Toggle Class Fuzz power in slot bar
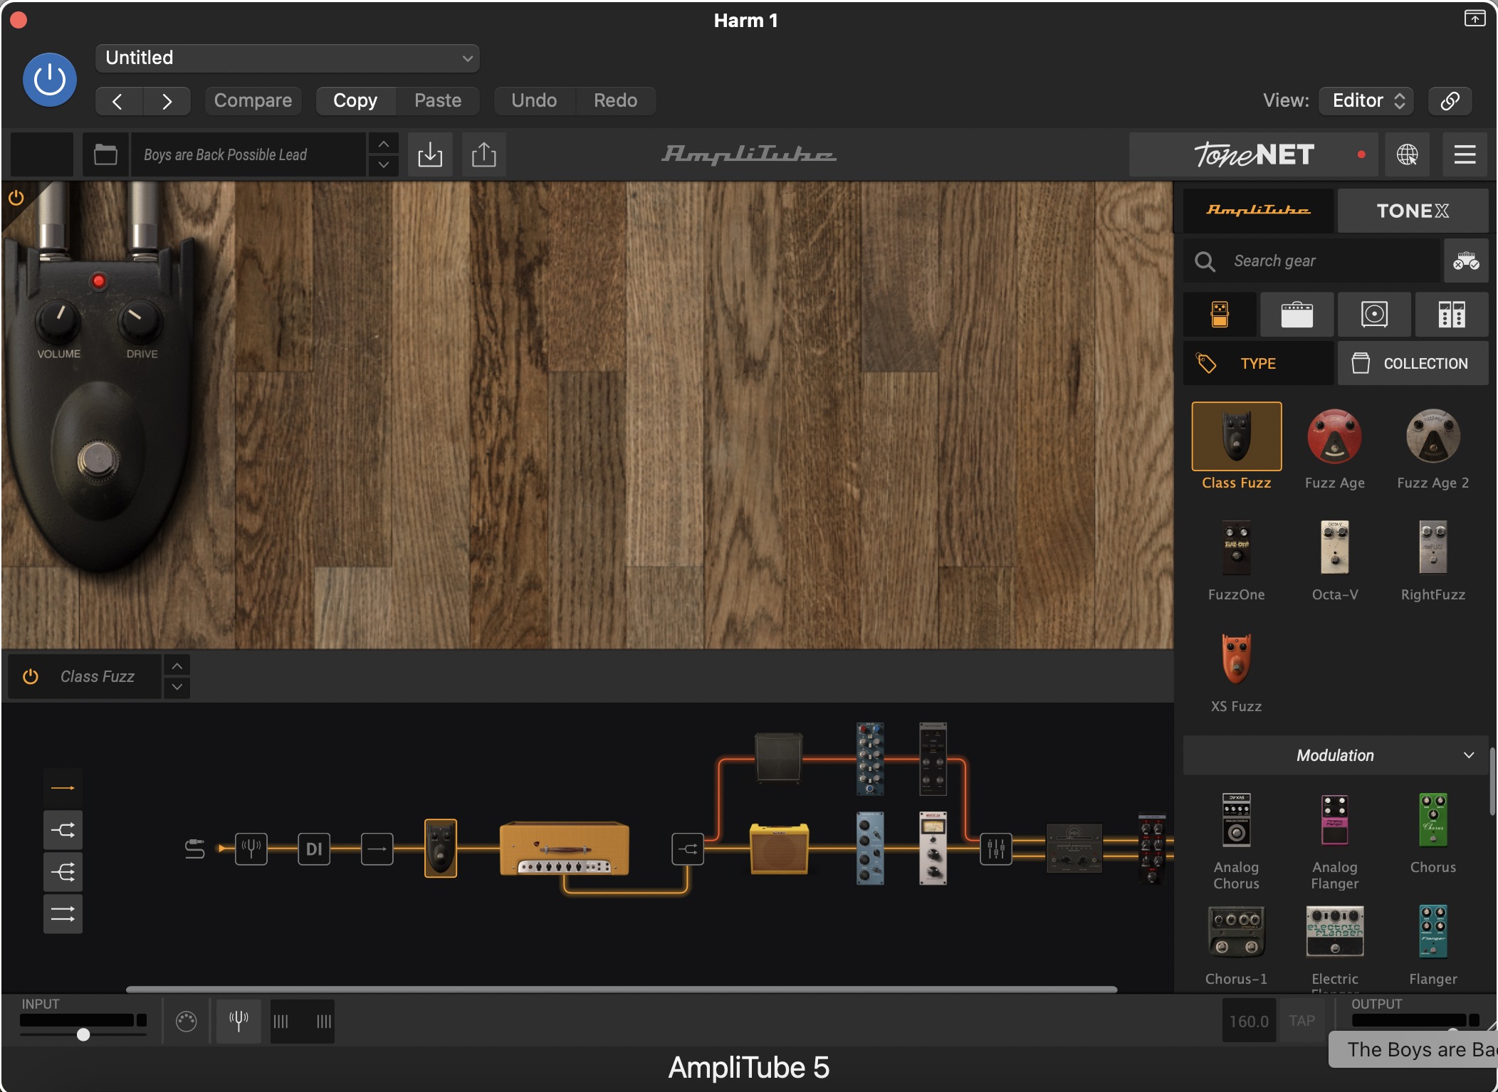This screenshot has width=1498, height=1092. click(x=31, y=676)
